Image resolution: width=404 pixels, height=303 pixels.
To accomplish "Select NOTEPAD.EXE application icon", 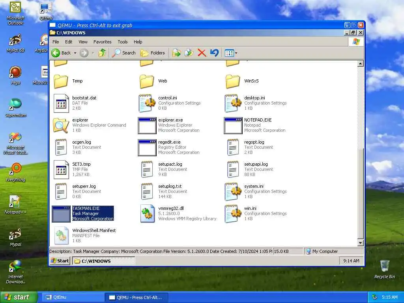I will [x=233, y=125].
